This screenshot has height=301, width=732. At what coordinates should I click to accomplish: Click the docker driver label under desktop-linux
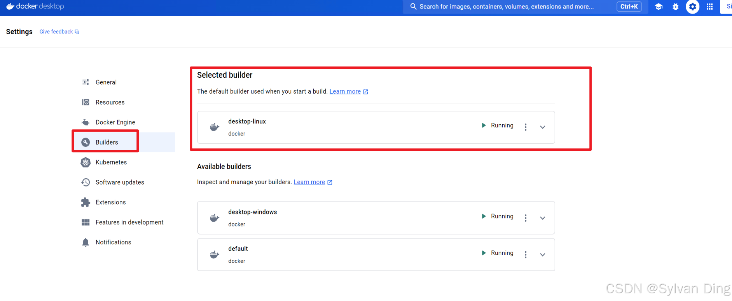pos(237,134)
